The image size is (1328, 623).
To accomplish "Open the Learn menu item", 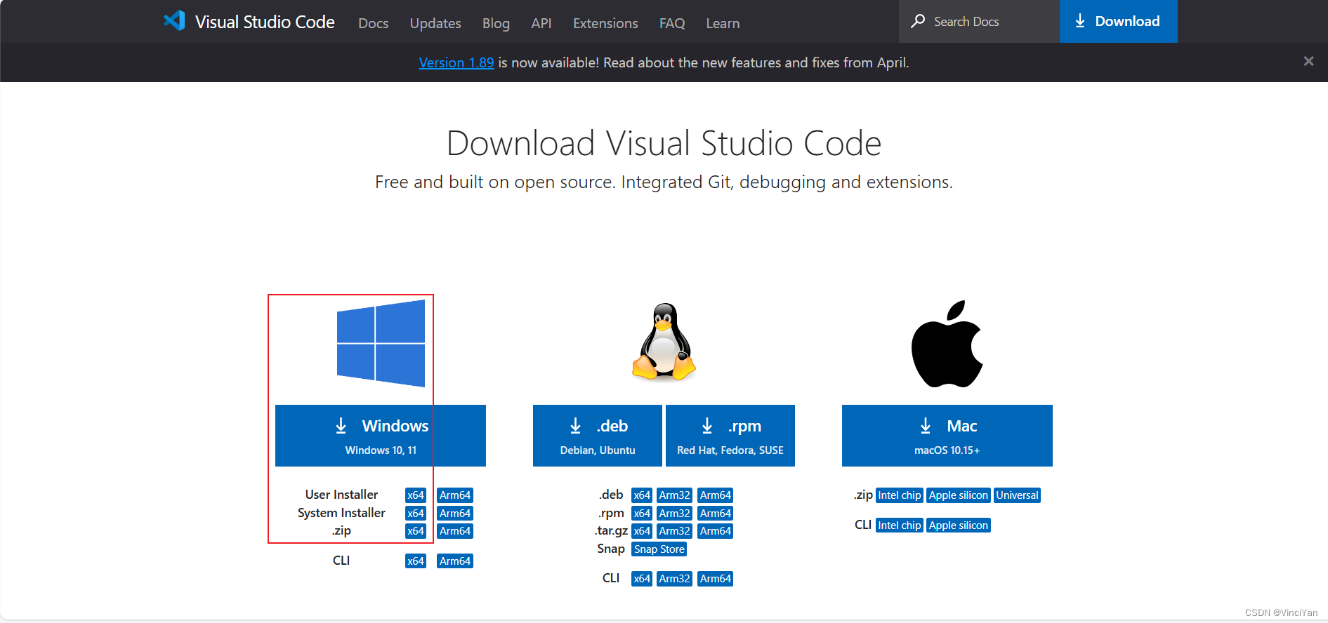I will point(723,23).
